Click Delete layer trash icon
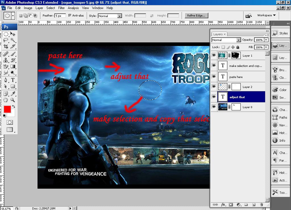291x210 pixels. click(261, 205)
